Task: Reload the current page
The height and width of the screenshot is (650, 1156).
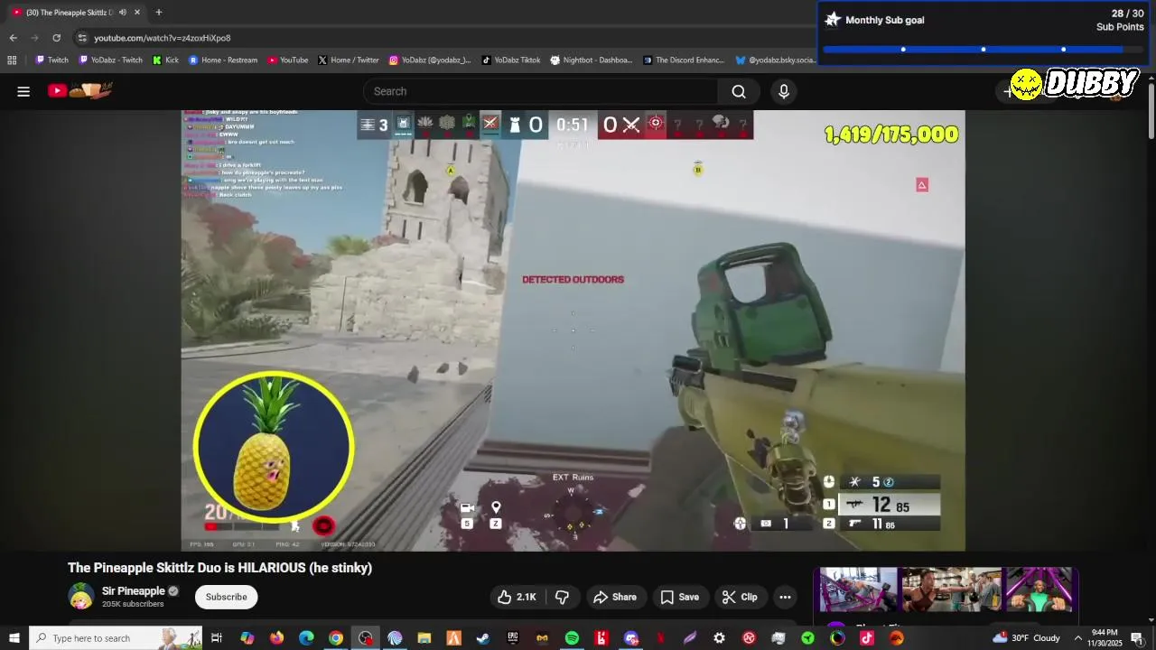Action: [x=56, y=38]
